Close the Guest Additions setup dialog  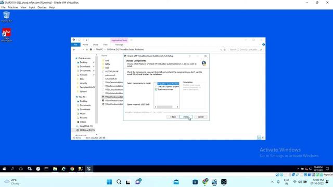[x=206, y=56]
